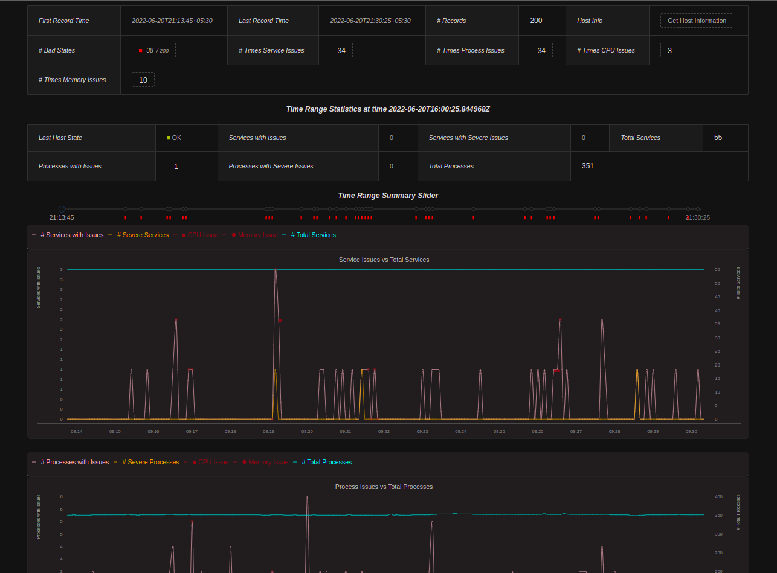Click the 'Process Issues vs Total Processes' title

coord(384,487)
